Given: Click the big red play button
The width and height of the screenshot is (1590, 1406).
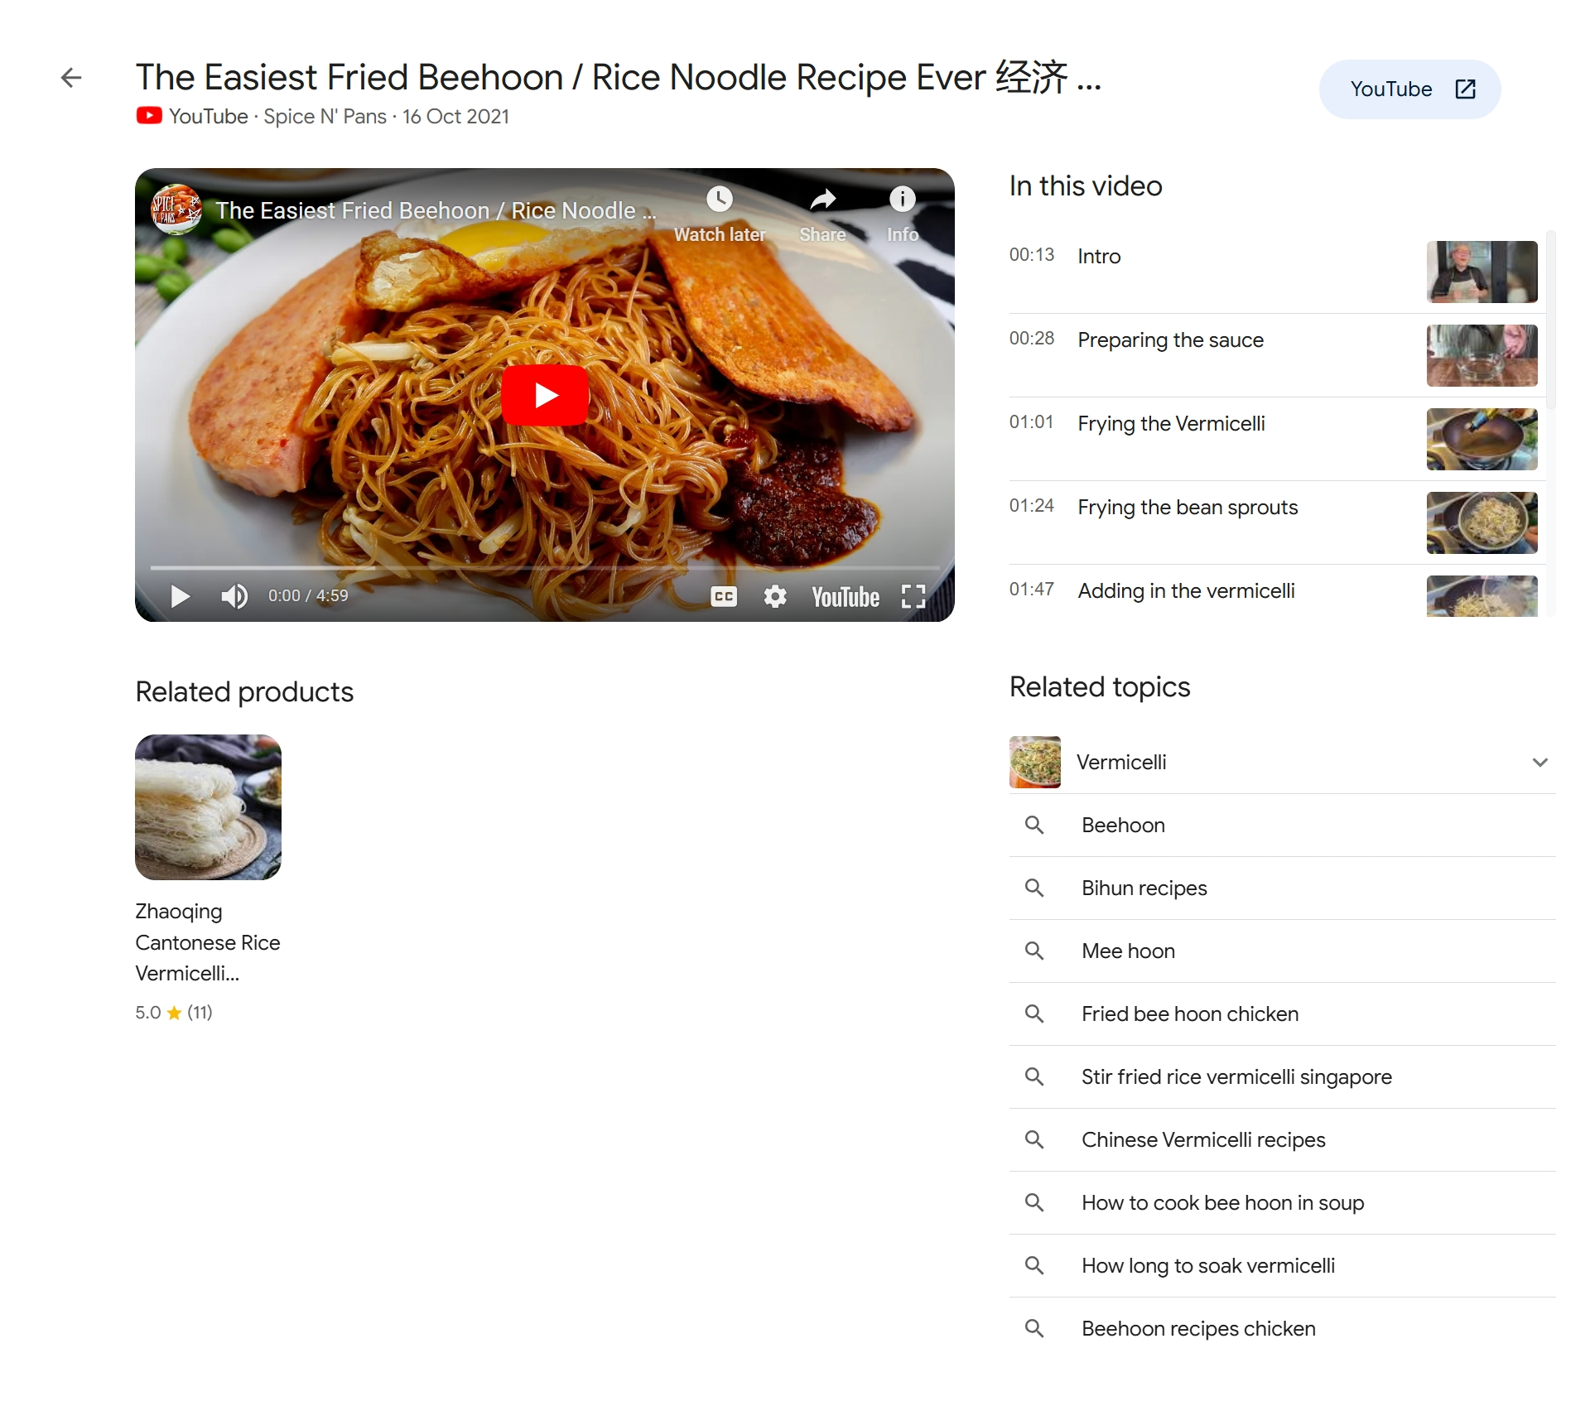Looking at the screenshot, I should coord(545,395).
